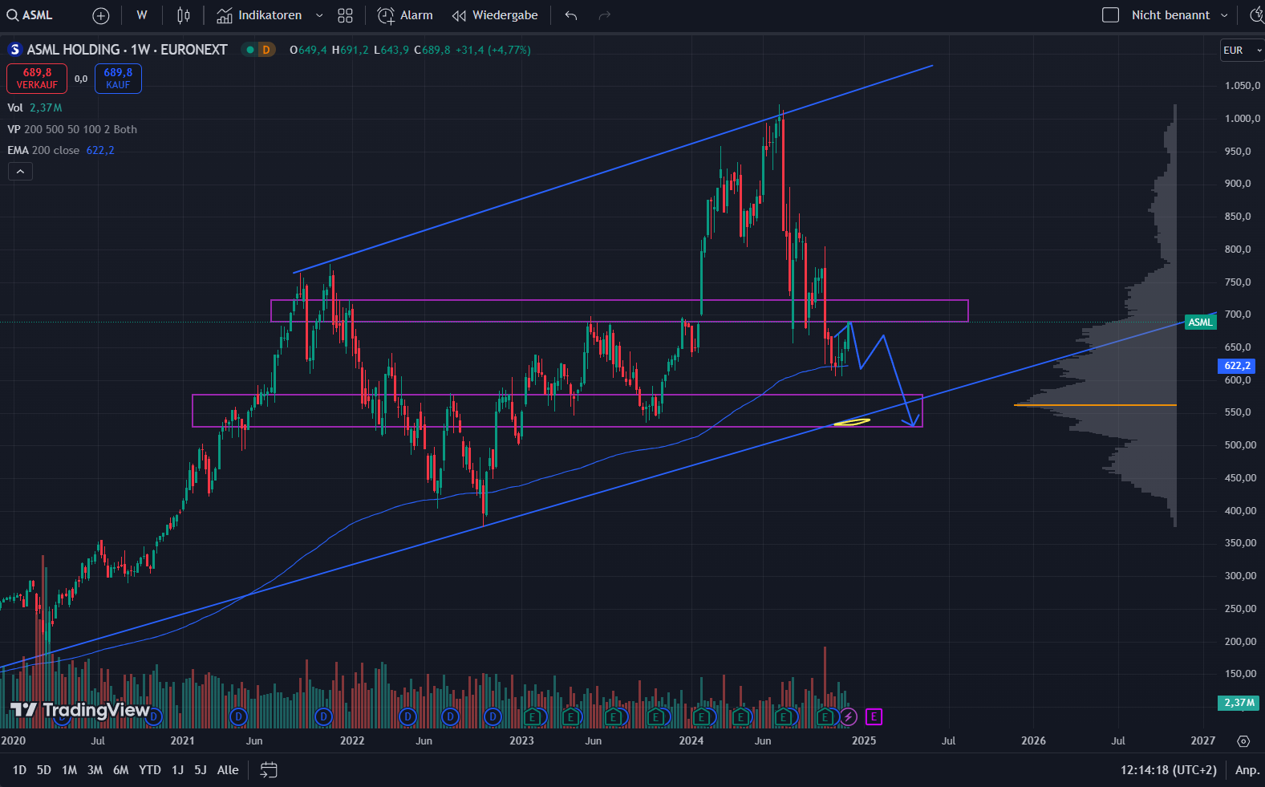This screenshot has width=1265, height=787.
Task: Click the 2,37M volume axis label
Action: pyautogui.click(x=1239, y=703)
